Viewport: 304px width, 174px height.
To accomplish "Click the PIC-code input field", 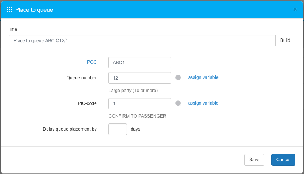I will point(140,103).
